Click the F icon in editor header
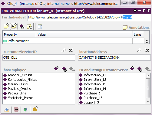152x115 pixels. (144, 11)
